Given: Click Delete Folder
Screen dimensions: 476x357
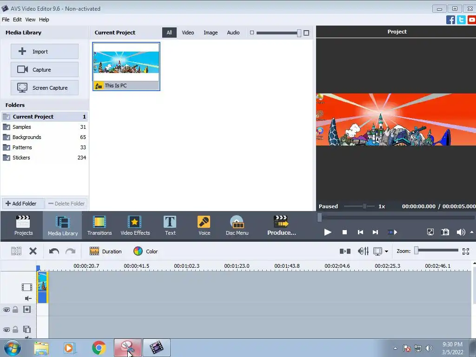Looking at the screenshot, I should 66,204.
